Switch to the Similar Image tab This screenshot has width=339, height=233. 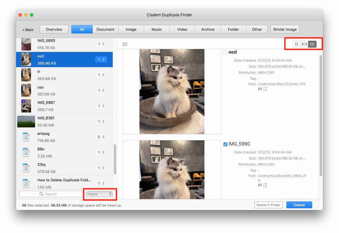(285, 29)
